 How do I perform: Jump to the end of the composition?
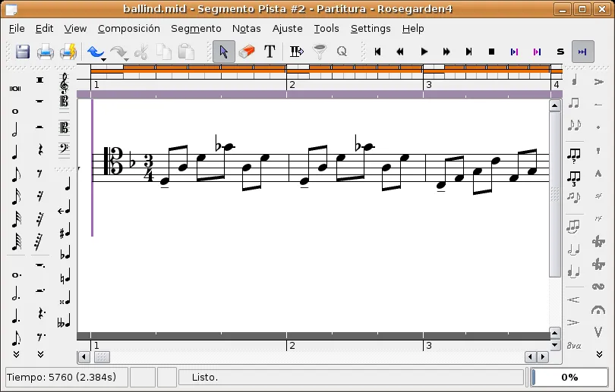pos(468,52)
